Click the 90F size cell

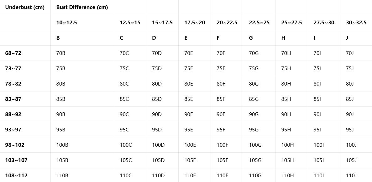221,114
